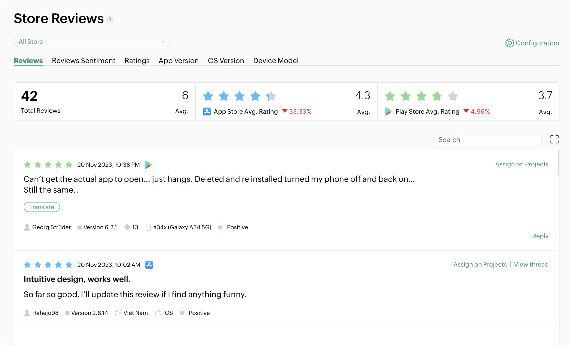
Task: Open the Configuration settings gear
Action: [510, 43]
